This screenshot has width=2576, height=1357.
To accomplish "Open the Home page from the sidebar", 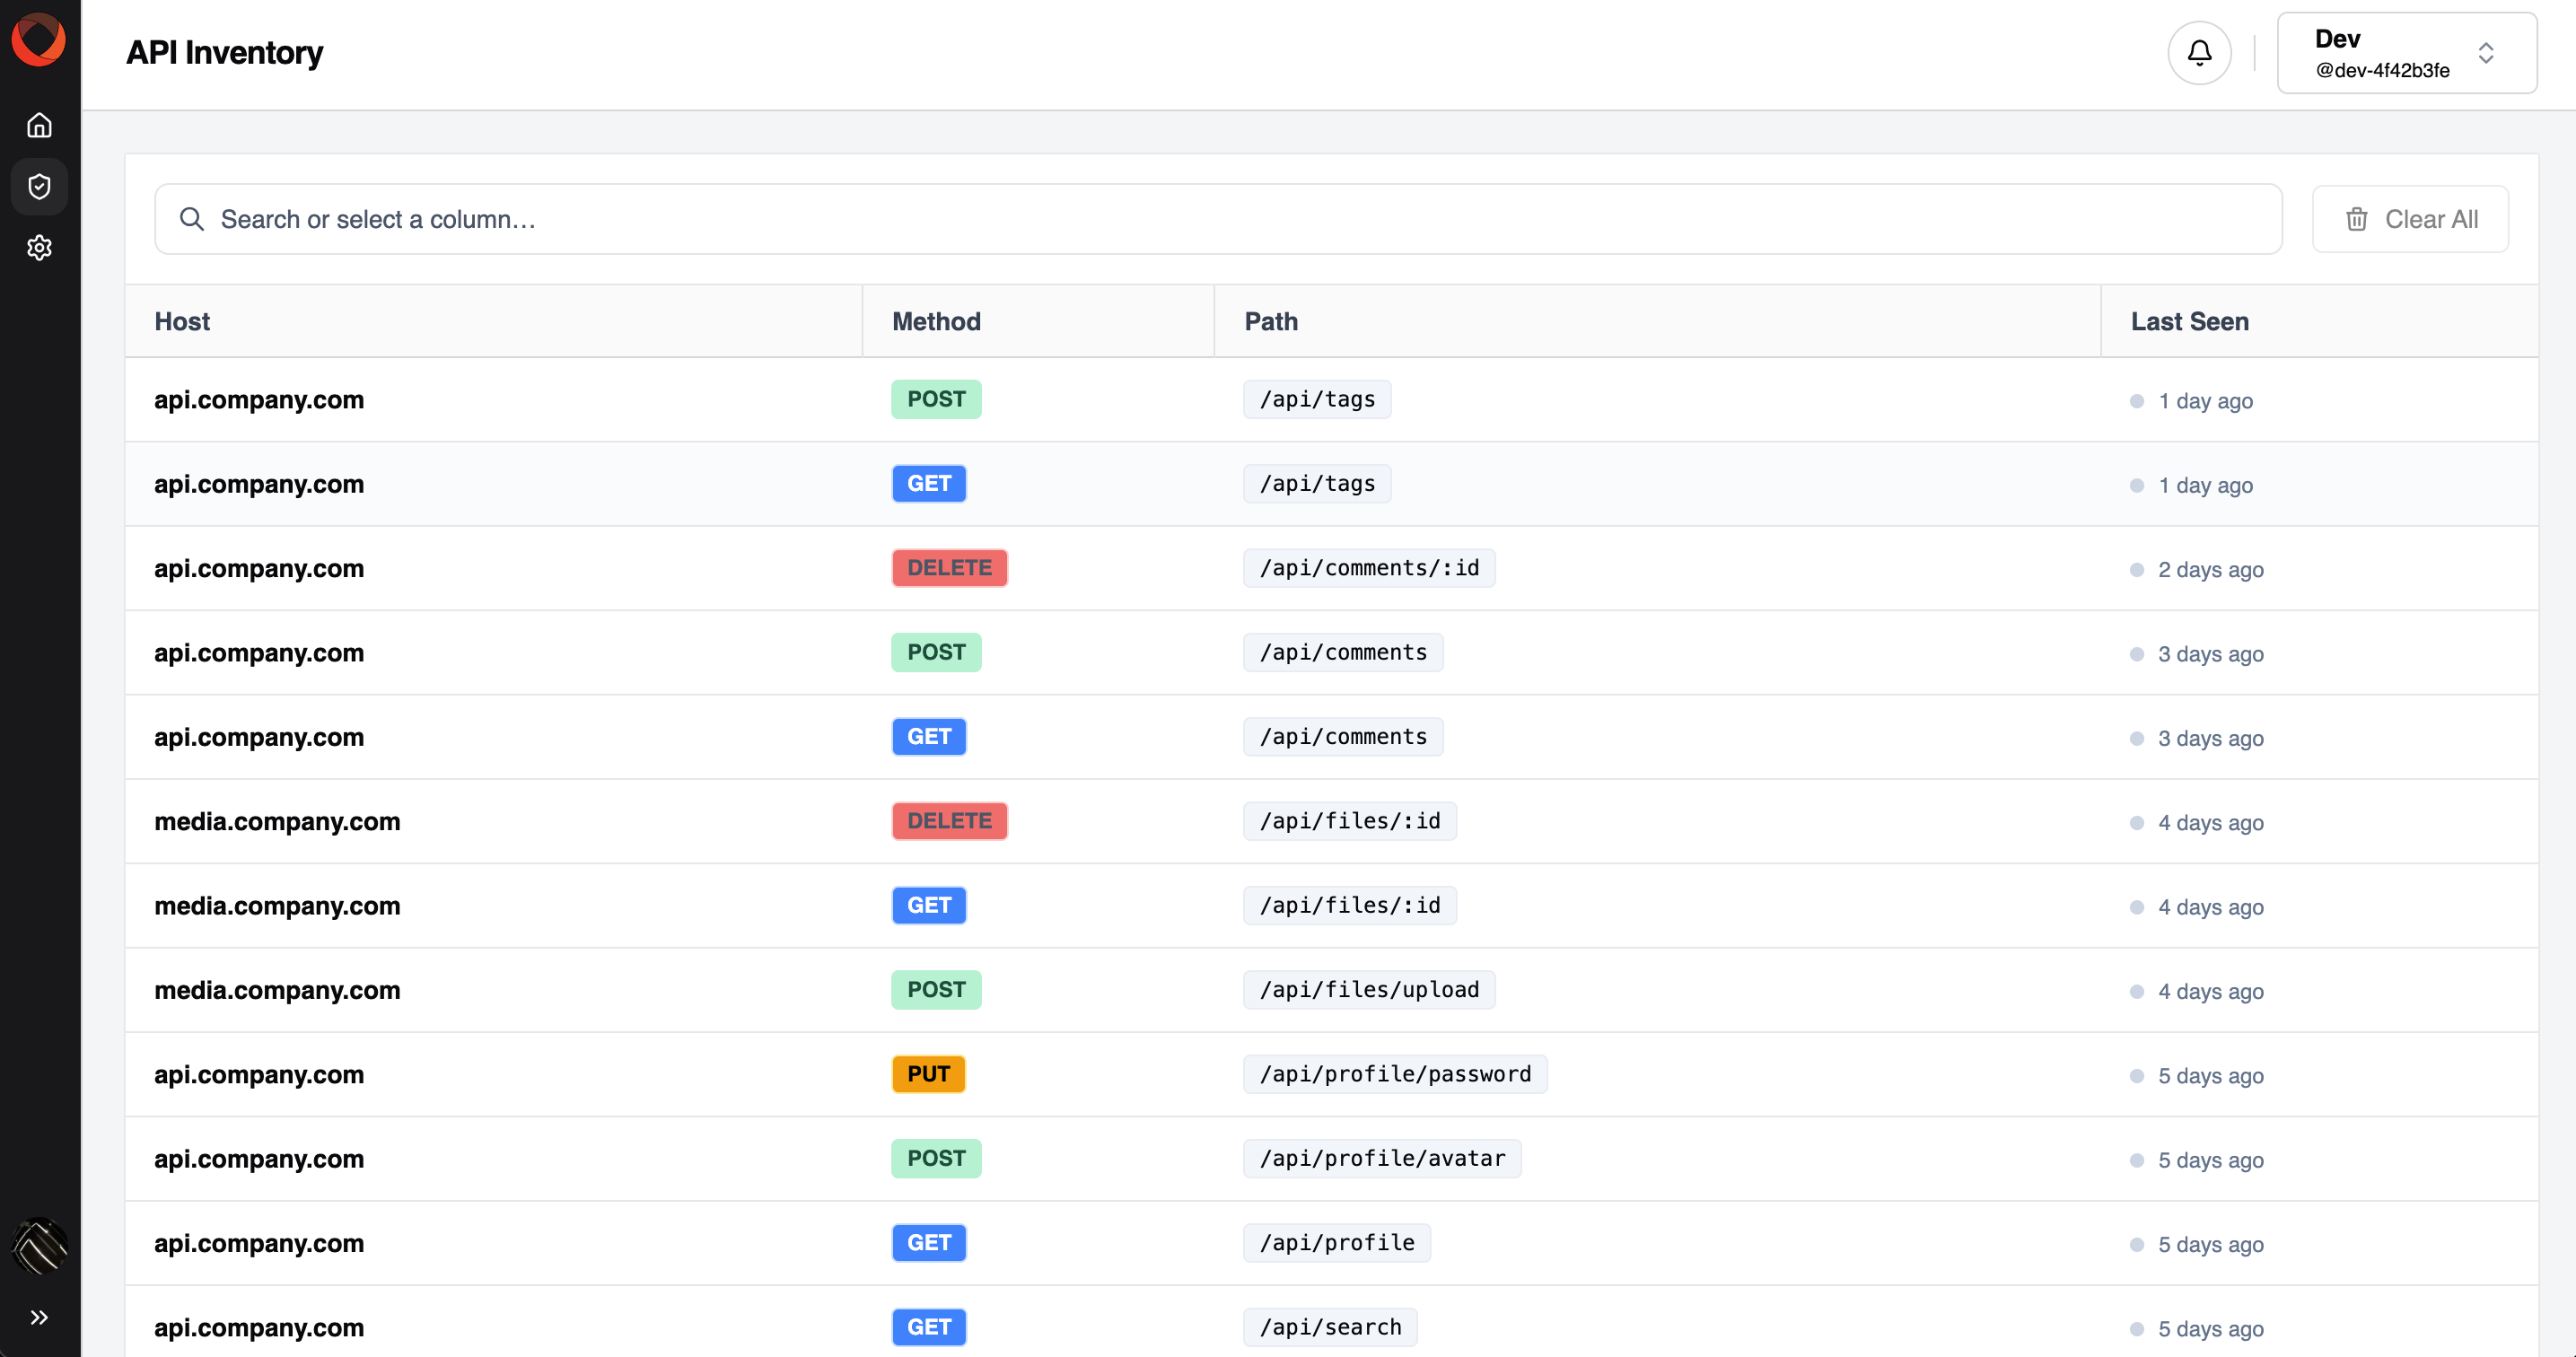I will (39, 125).
